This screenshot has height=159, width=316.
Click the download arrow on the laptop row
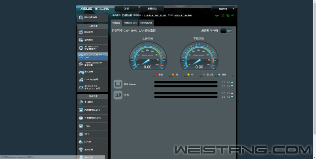(232, 86)
